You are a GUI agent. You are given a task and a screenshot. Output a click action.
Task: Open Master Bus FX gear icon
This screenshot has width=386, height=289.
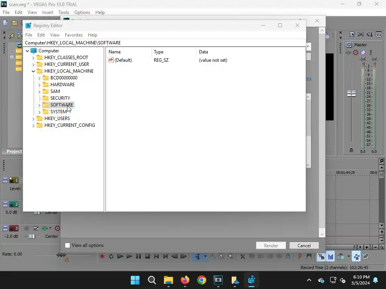pyautogui.click(x=355, y=52)
